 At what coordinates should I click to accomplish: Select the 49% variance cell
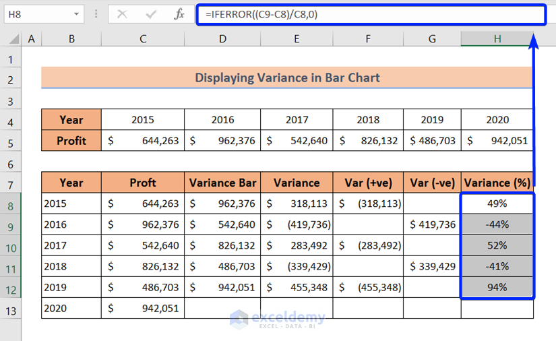click(x=497, y=204)
